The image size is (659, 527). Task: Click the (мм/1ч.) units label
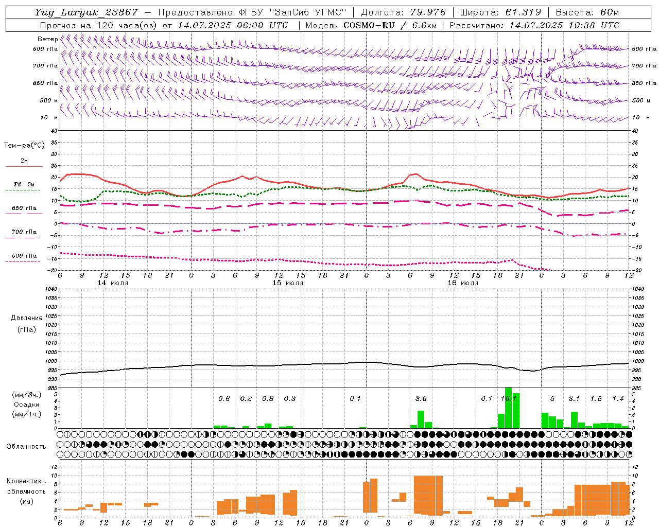[x=26, y=414]
